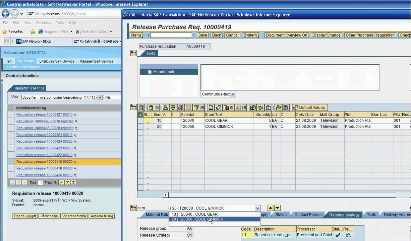
Task: Switch to the Status tab
Action: click(x=281, y=215)
